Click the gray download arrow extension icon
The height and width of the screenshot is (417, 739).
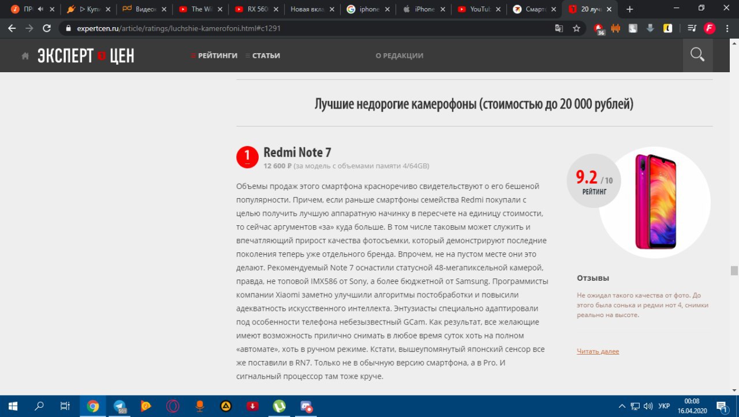click(650, 28)
